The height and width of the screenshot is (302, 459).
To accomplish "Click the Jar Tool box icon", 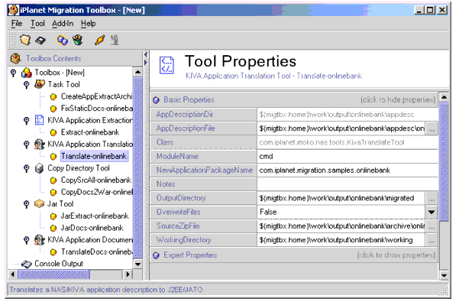I will coord(39,203).
